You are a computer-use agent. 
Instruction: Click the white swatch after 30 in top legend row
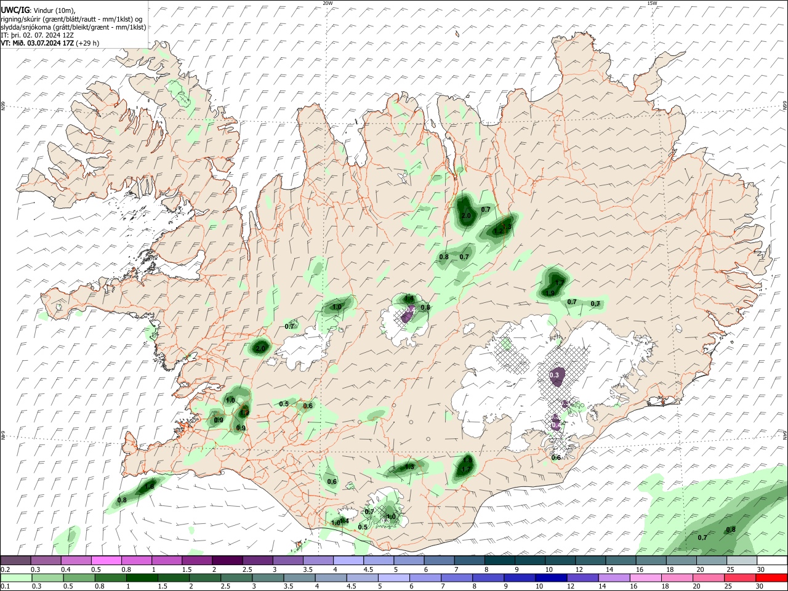(773, 560)
